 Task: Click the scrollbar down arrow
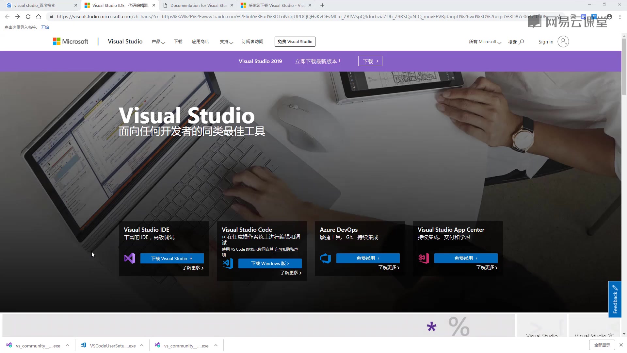(624, 334)
